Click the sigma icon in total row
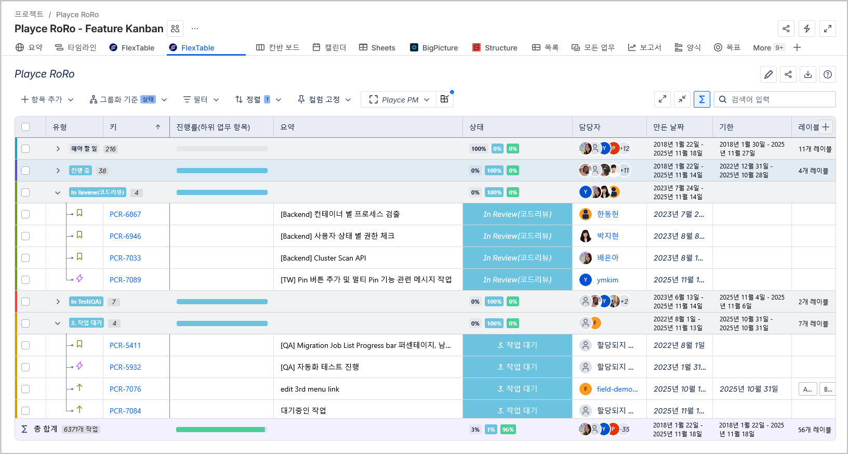The height and width of the screenshot is (454, 848). point(24,429)
